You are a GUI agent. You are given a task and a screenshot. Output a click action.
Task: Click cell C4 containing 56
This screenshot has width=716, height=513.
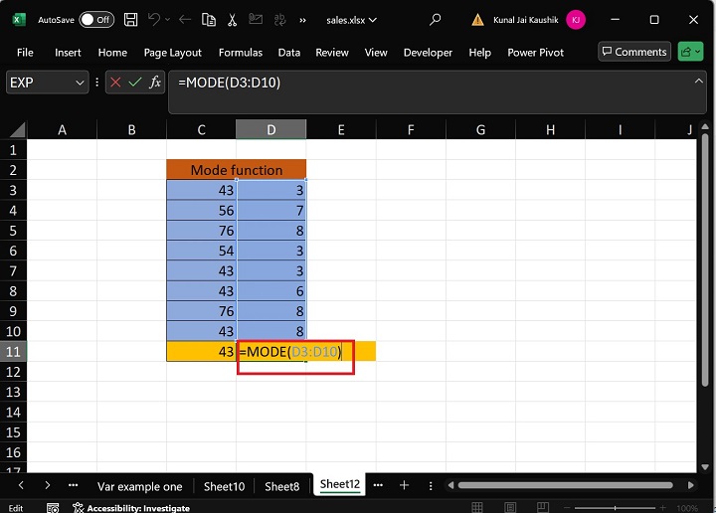pyautogui.click(x=201, y=211)
